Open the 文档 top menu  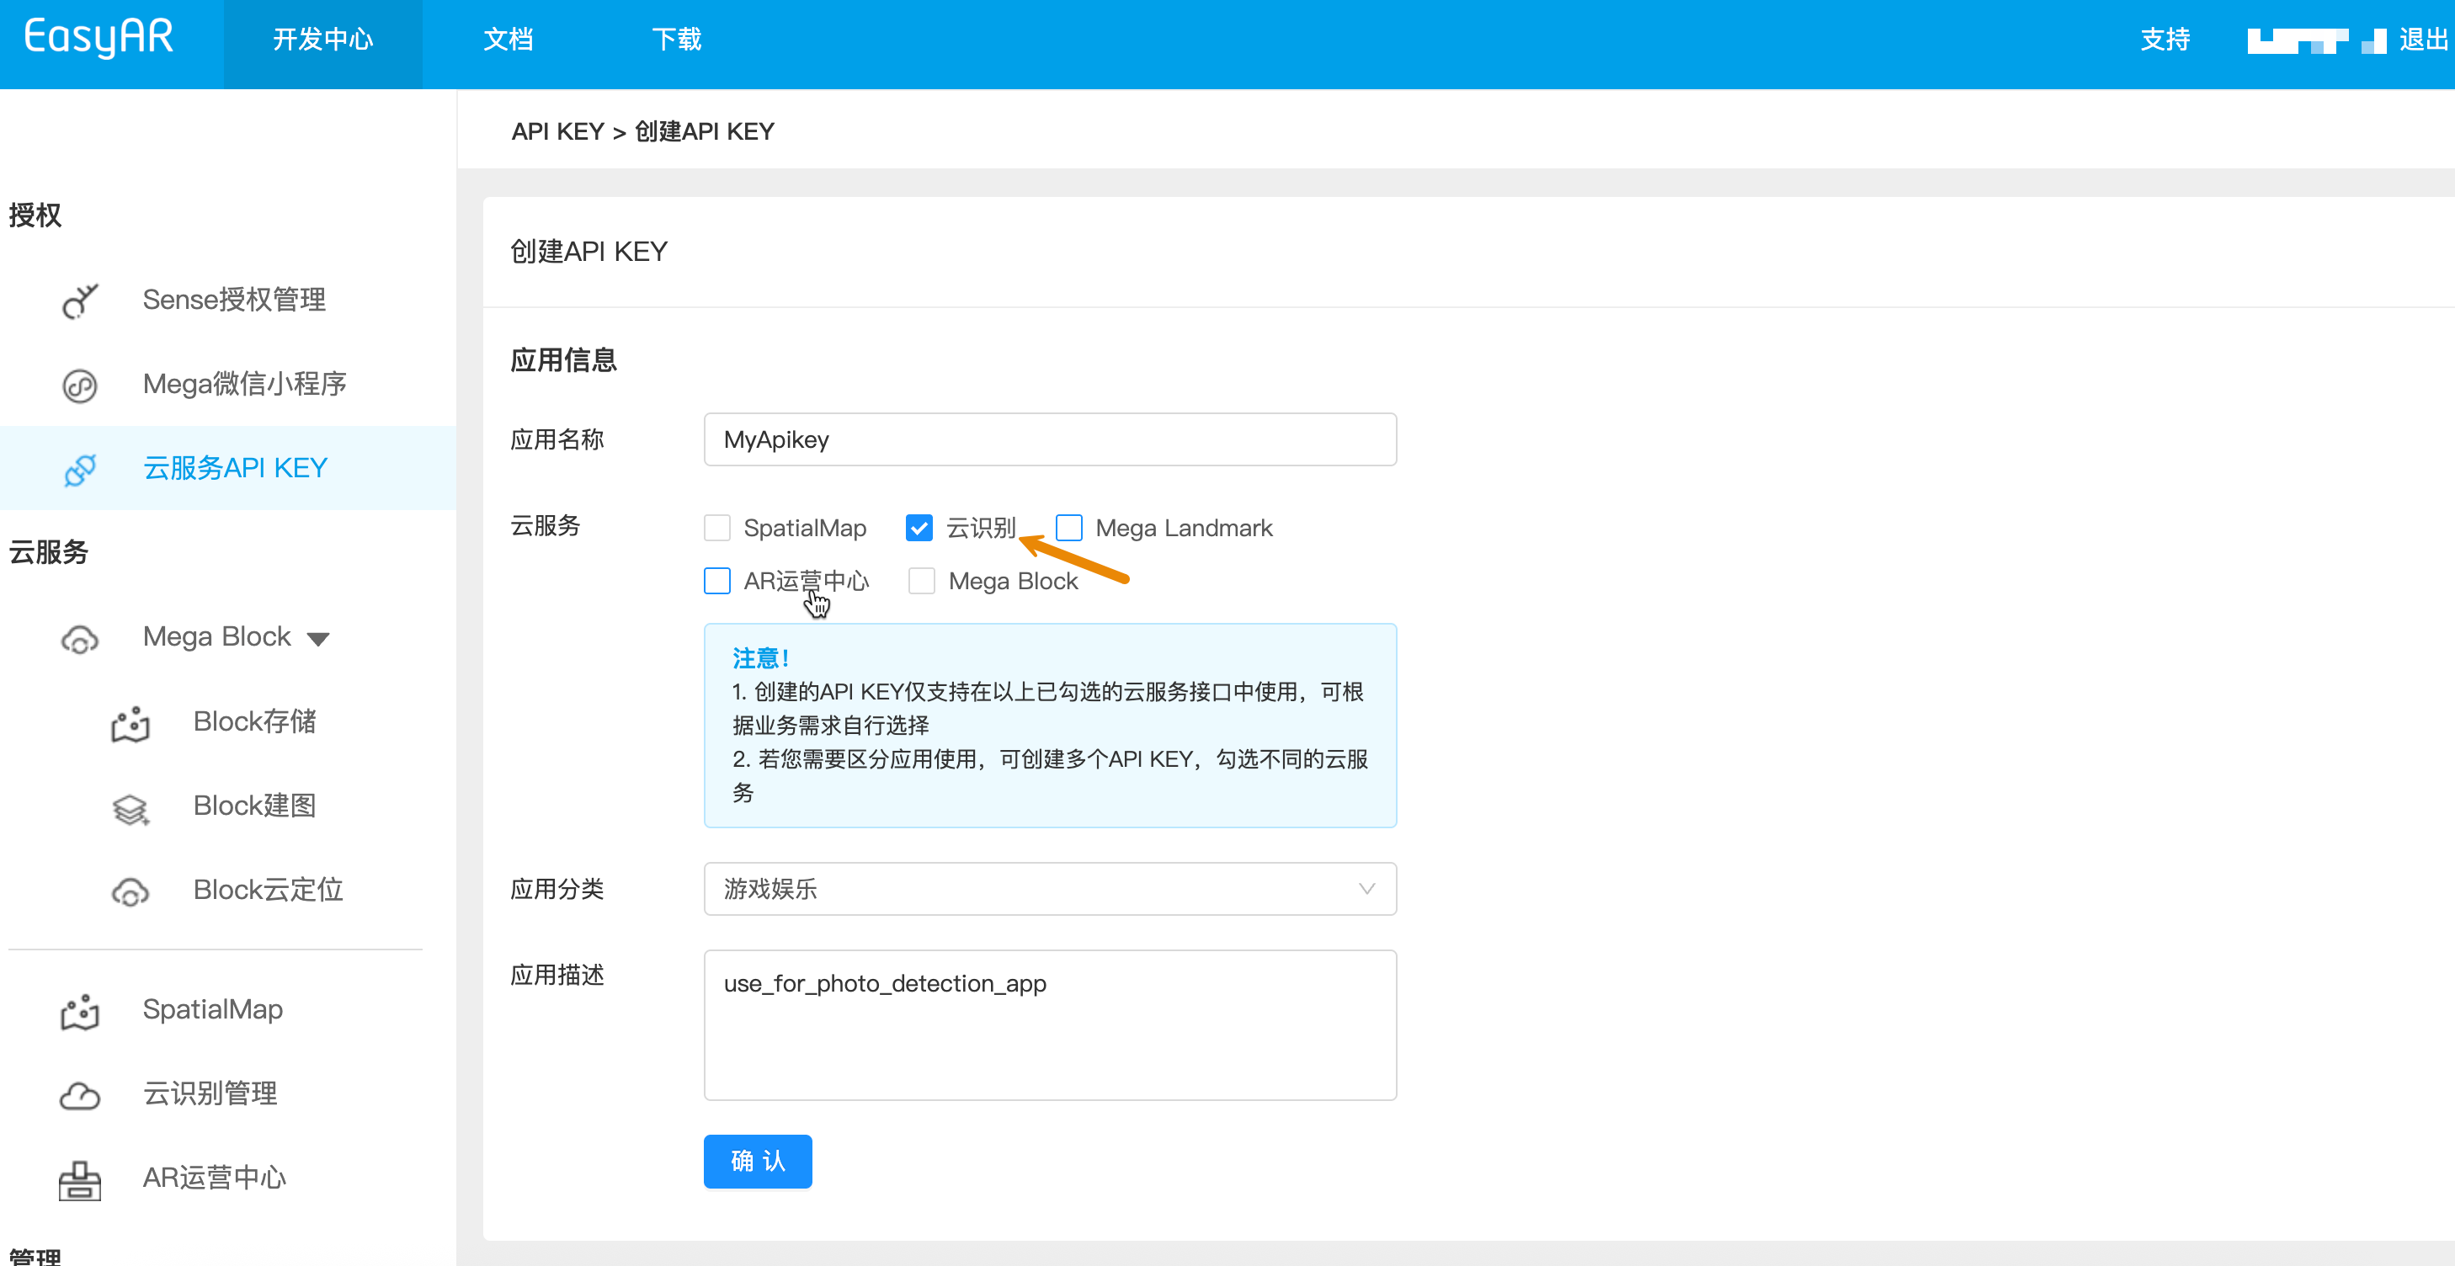point(508,40)
